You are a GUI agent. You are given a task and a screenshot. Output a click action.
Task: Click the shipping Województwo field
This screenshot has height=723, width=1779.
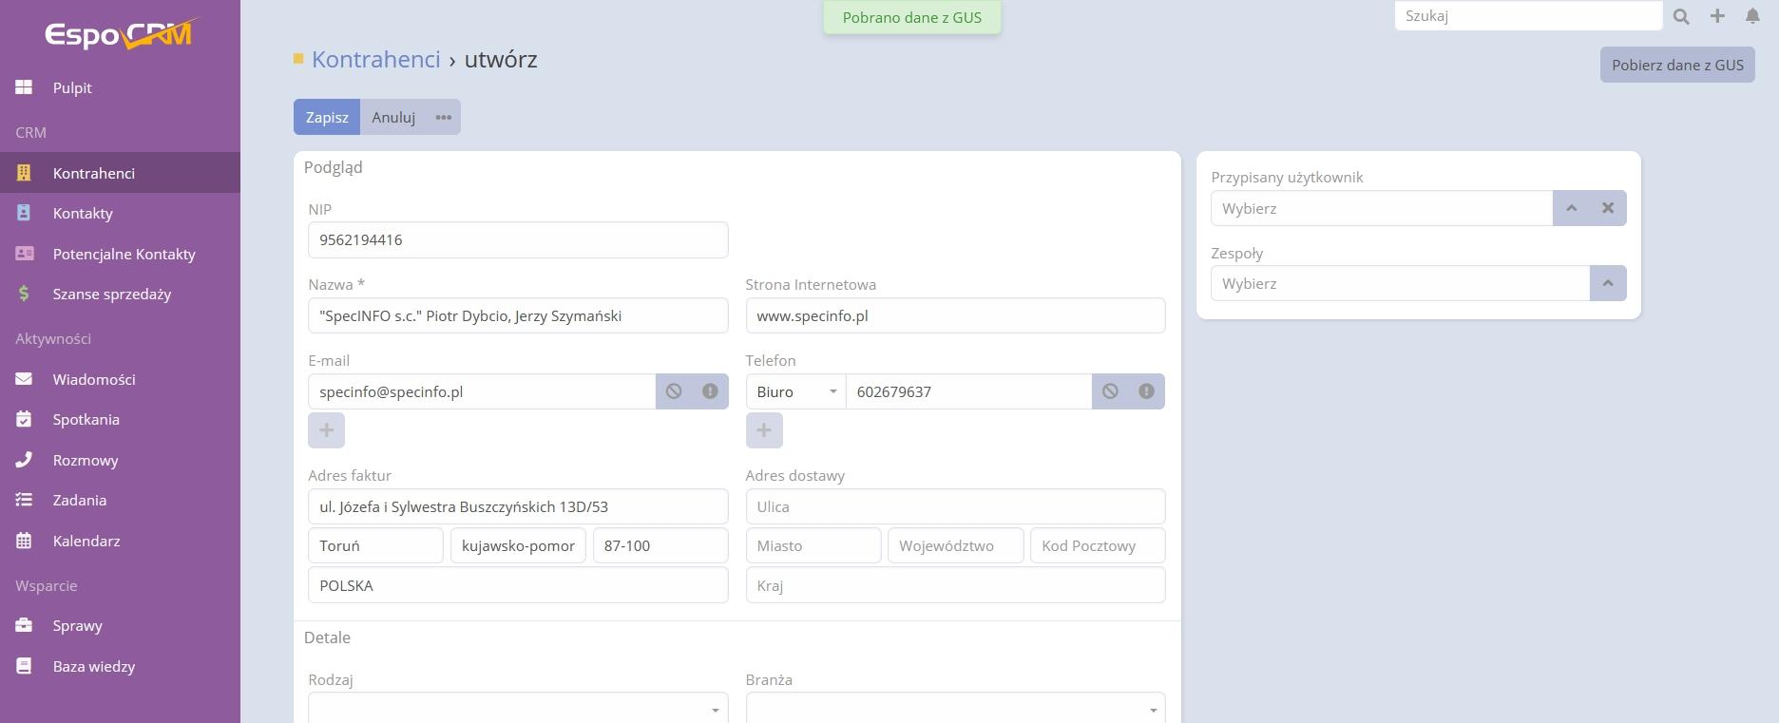[x=955, y=545]
